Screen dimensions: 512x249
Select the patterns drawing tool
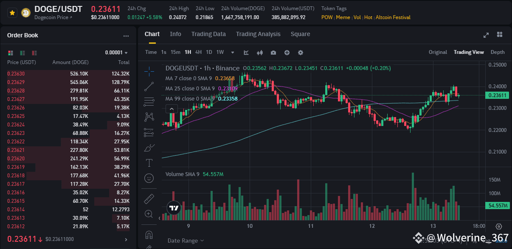(x=149, y=116)
